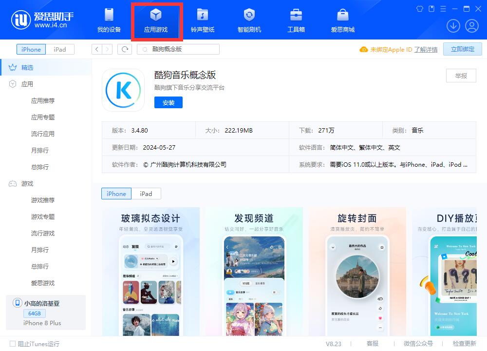The image size is (487, 351).
Task: Open 游戏推荐 in sidebar
Action: [x=43, y=200]
